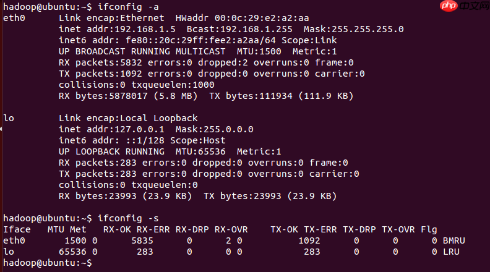Click RX bytes:23993 value
The width and height of the screenshot is (490, 272).
tap(98, 197)
